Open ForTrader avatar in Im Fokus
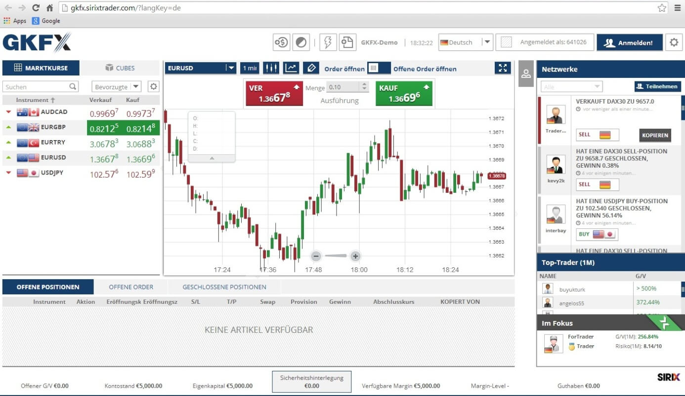Image resolution: width=685 pixels, height=396 pixels. click(x=554, y=344)
